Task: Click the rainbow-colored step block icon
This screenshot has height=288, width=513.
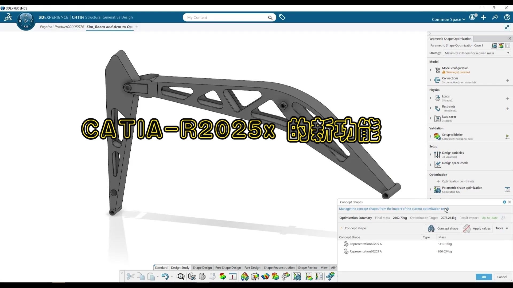Action: tap(223, 276)
